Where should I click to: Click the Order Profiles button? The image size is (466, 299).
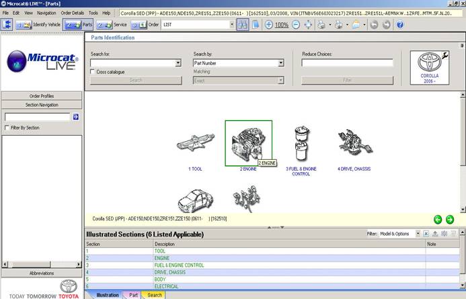pyautogui.click(x=42, y=96)
